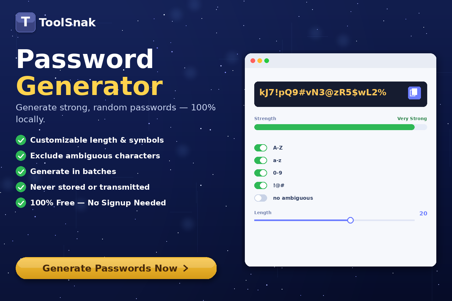Click the ToolSnak name in the header

coord(67,22)
